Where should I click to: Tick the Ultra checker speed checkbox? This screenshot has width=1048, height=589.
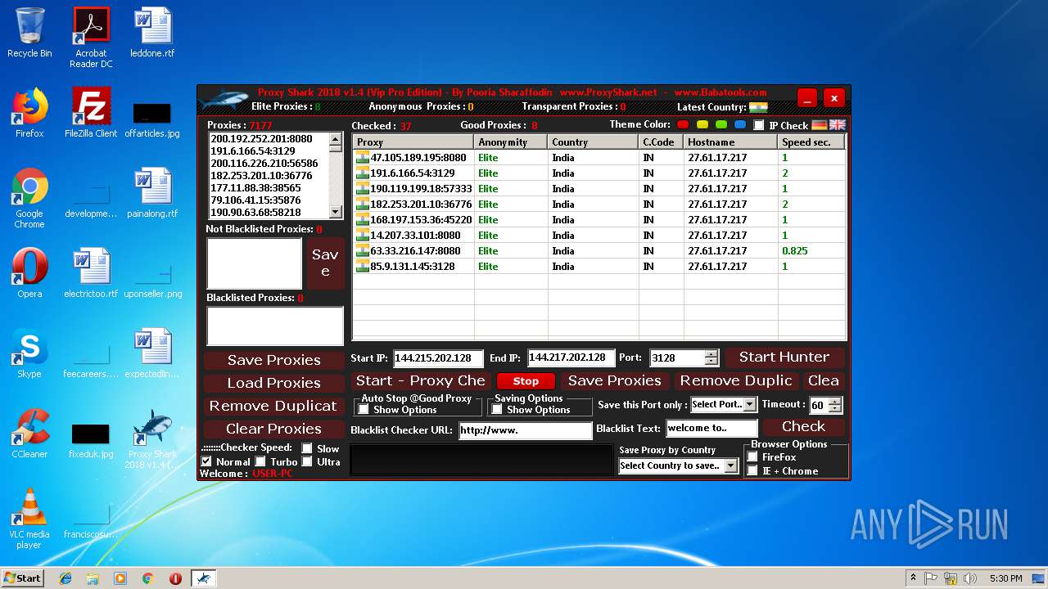[x=307, y=461]
